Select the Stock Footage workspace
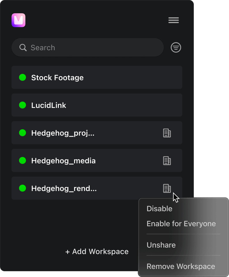Viewport: 229px width, 277px height. click(x=57, y=78)
